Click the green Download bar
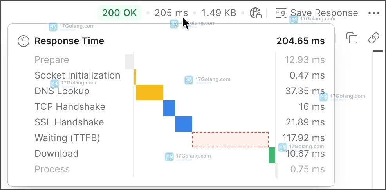 coord(272,155)
